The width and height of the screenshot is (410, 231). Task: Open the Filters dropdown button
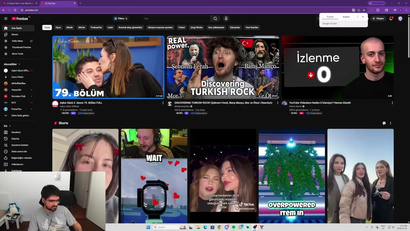[x=121, y=19]
